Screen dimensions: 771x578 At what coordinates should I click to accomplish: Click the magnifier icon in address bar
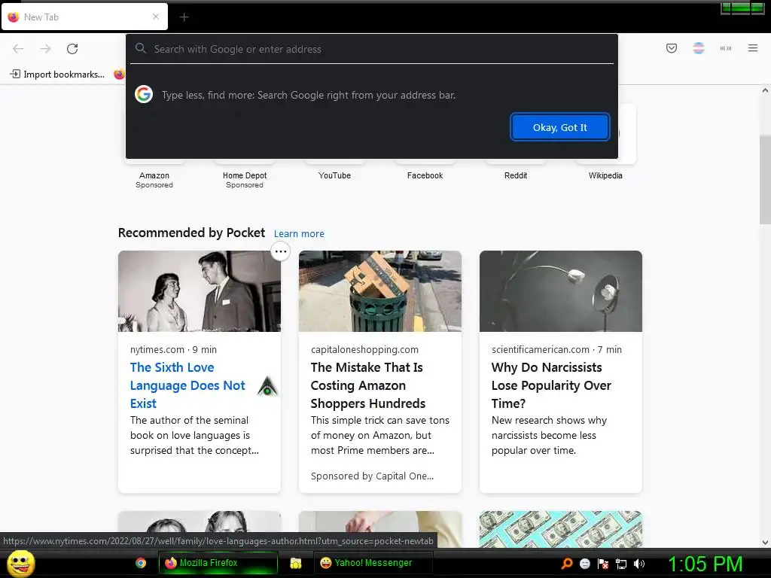point(141,48)
